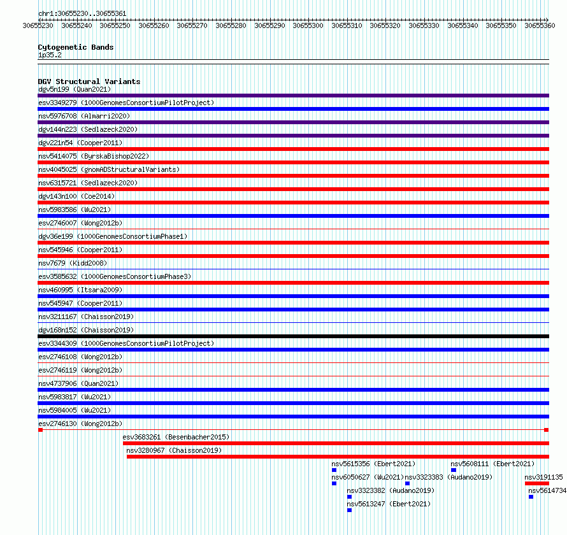The height and width of the screenshot is (535, 567).
Task: Select nsv5608111 (Ebert2021) label
Action: 492,464
